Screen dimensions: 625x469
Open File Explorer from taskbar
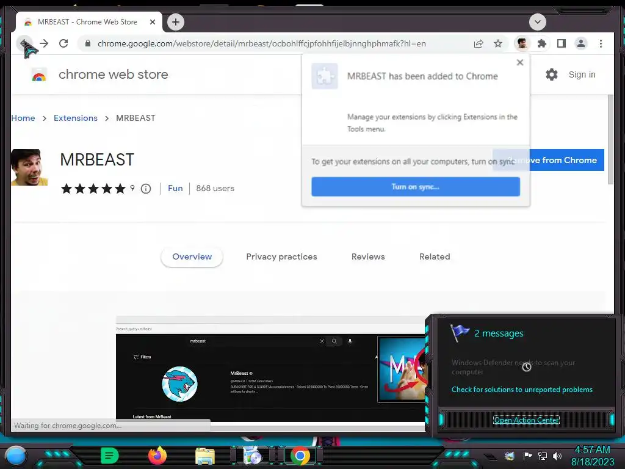click(205, 456)
